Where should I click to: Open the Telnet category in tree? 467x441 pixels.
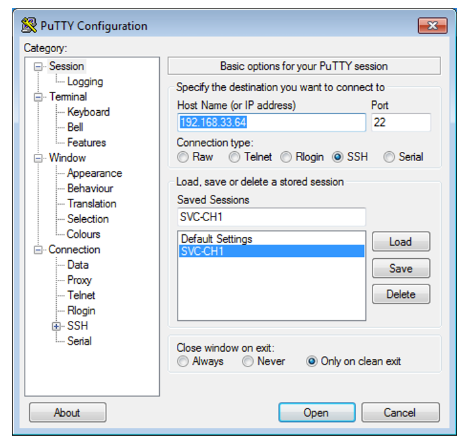coord(81,295)
